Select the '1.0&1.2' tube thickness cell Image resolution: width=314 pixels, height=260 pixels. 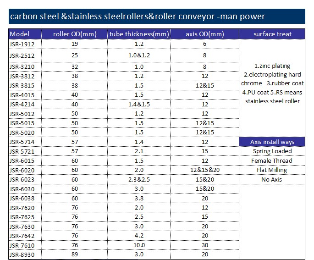point(139,55)
